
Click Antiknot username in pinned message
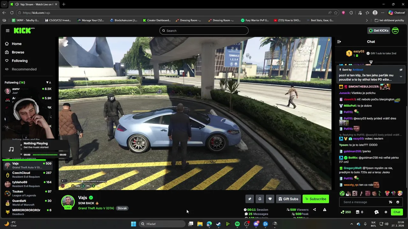click(358, 70)
